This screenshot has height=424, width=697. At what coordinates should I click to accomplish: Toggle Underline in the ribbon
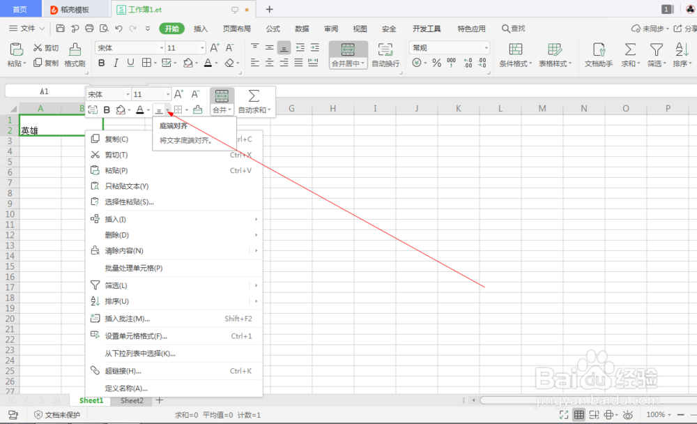pos(130,63)
